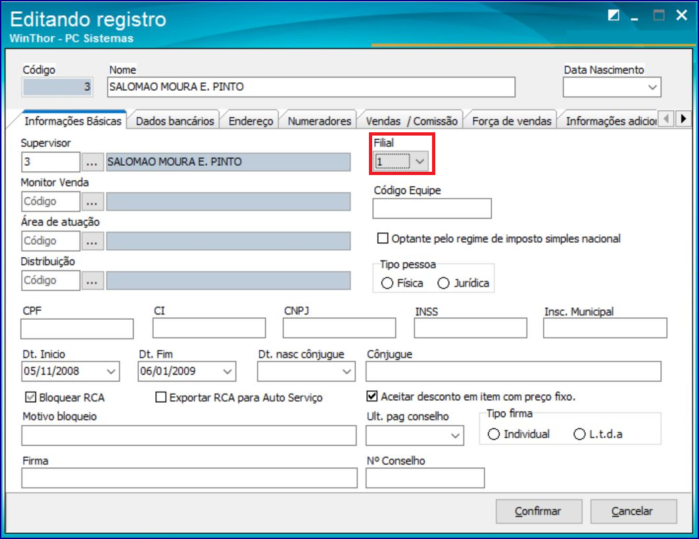The width and height of the screenshot is (699, 539).
Task: Open the Data Nascimento date picker
Action: pyautogui.click(x=652, y=88)
